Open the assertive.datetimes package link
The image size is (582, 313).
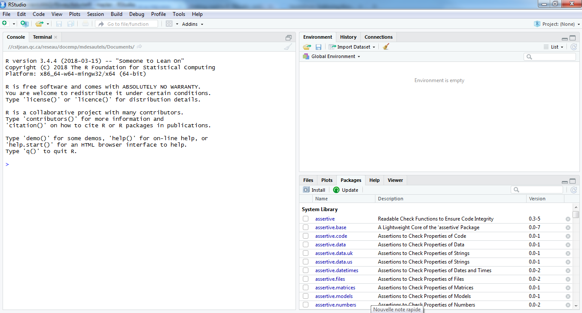point(337,270)
